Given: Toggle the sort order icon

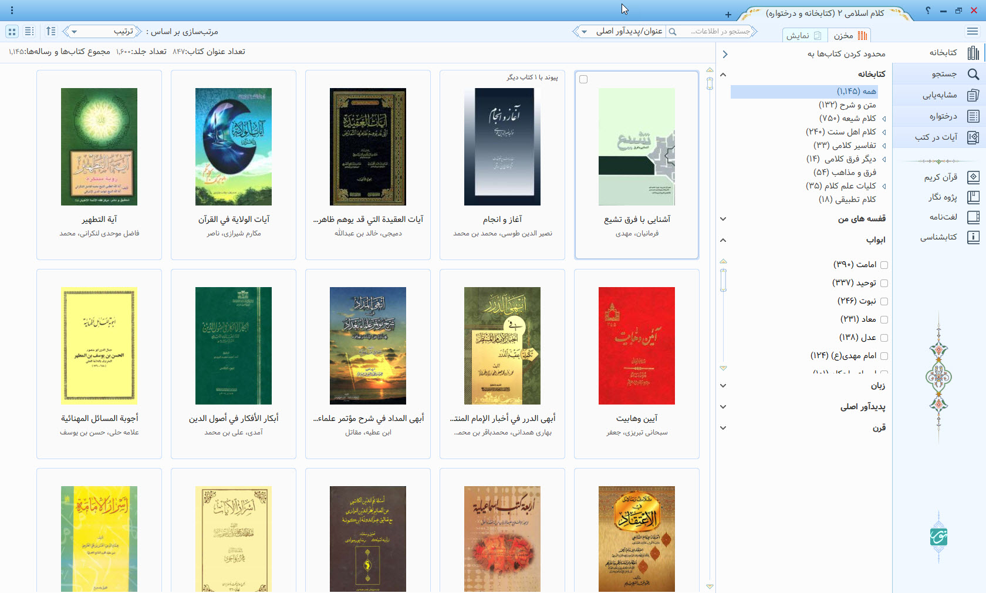Looking at the screenshot, I should [50, 31].
